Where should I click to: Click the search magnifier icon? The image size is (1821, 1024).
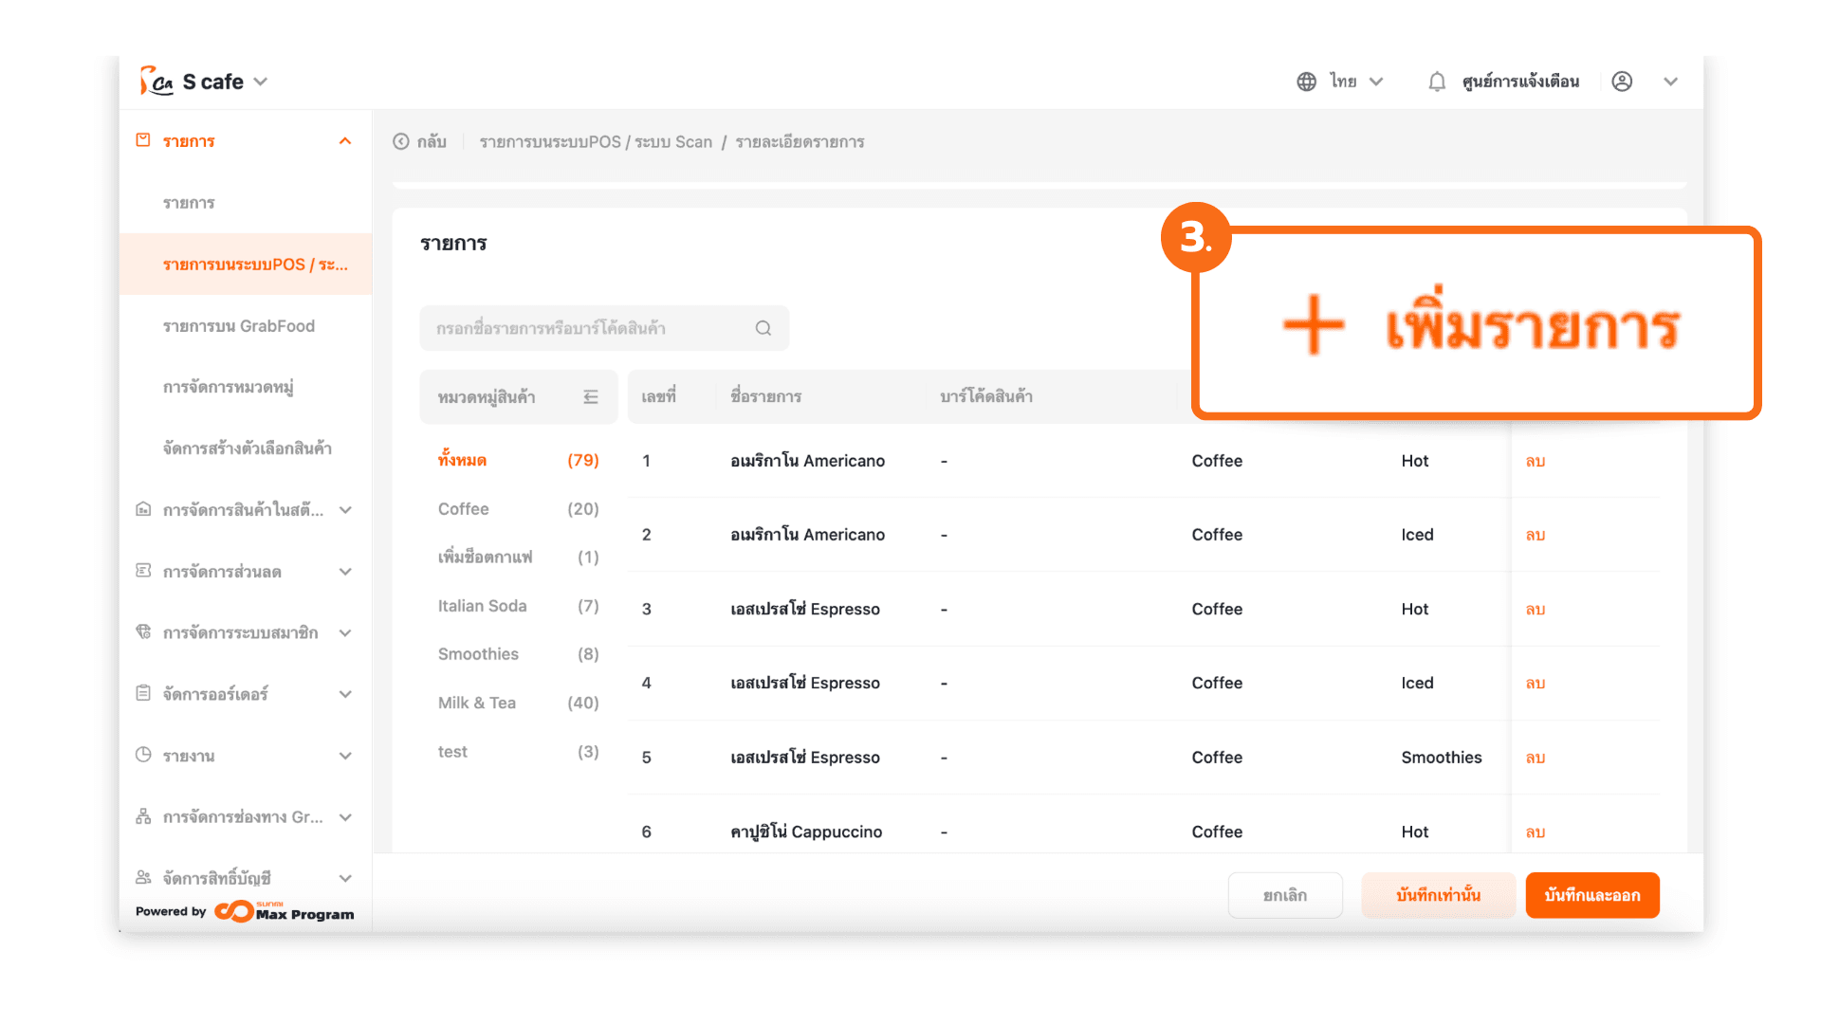pos(763,328)
